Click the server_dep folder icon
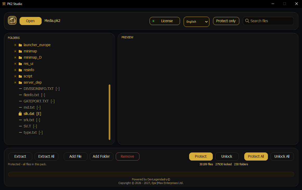Screen dimensions: 302x190 coord(20,83)
